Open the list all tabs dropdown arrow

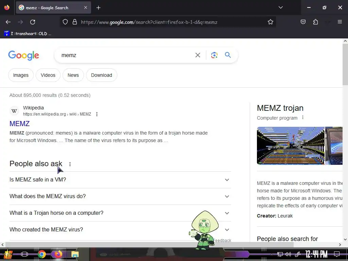click(280, 7)
